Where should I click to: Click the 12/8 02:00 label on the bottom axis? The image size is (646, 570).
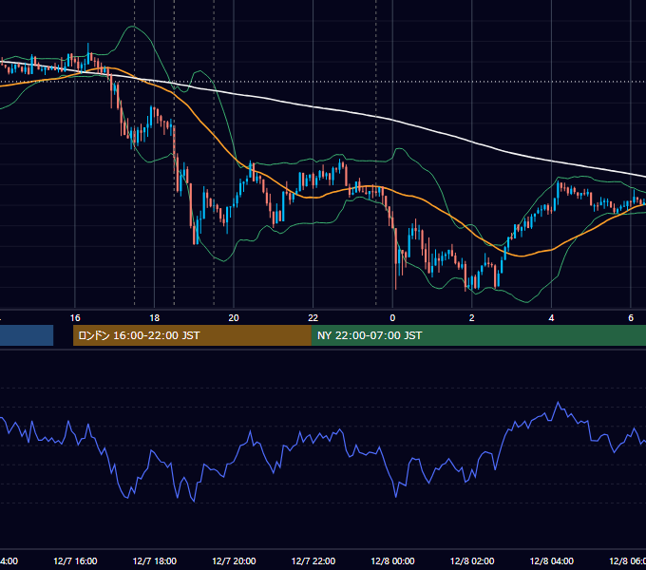(x=472, y=561)
